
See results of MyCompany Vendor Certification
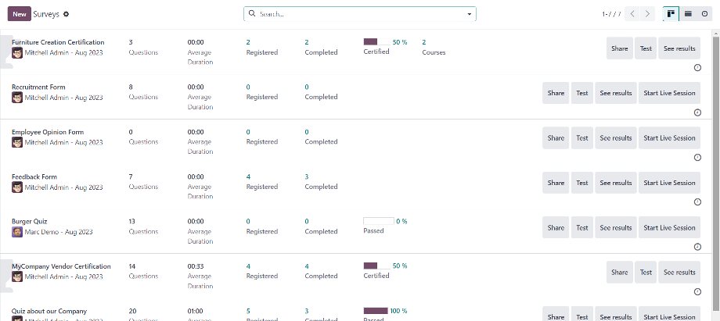click(679, 272)
